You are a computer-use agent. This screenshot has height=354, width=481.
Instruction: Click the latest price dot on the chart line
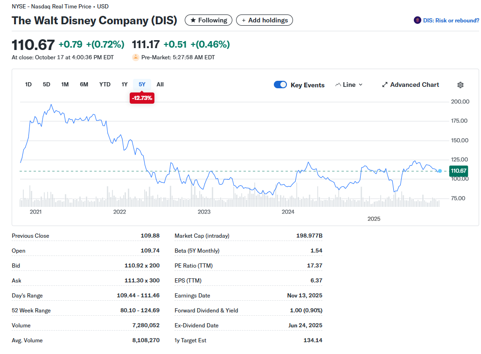pos(439,171)
